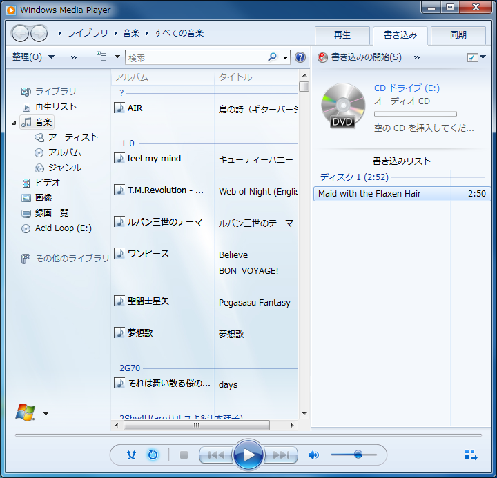Open the search options dropdown arrow
Image resolution: width=497 pixels, height=478 pixels.
click(x=285, y=58)
